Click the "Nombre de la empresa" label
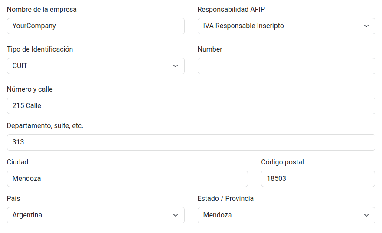 [42, 10]
